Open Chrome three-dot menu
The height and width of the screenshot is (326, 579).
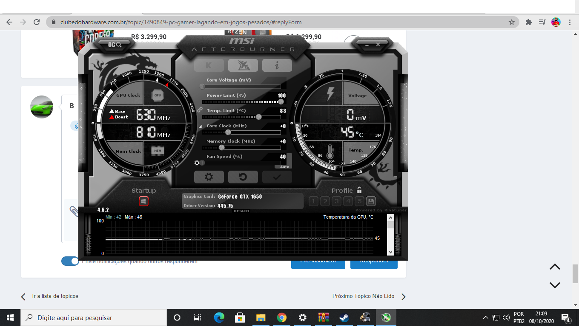(x=570, y=22)
